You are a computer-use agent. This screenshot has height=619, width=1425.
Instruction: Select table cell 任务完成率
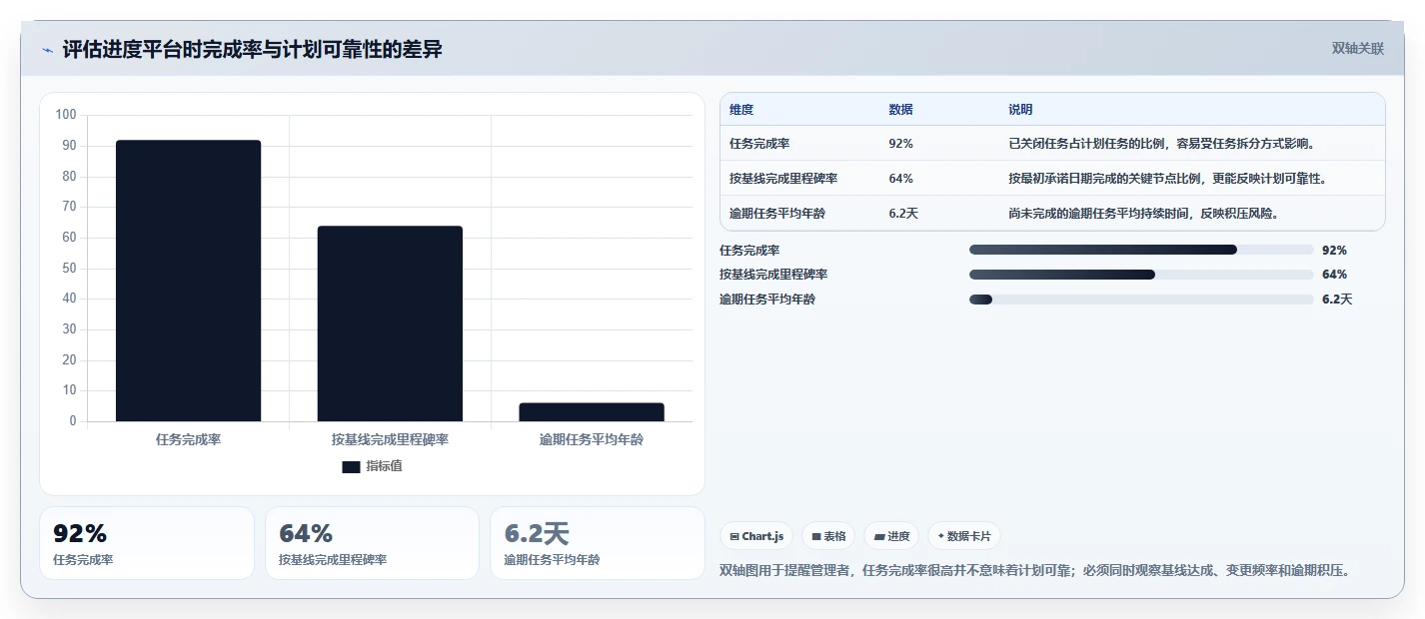pyautogui.click(x=759, y=144)
